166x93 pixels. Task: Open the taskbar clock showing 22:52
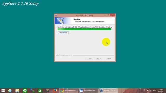click(161, 91)
